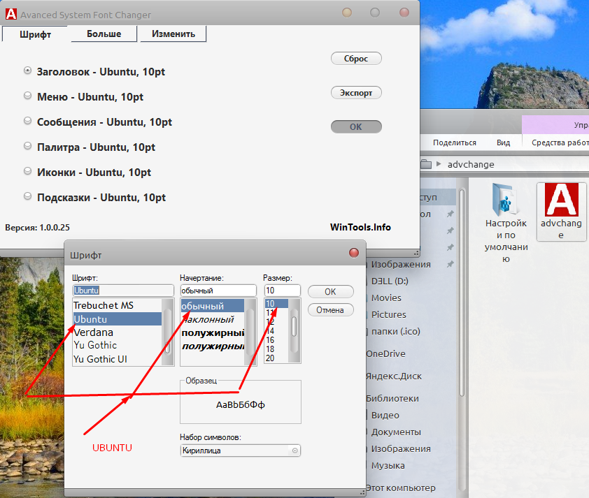Select the Палитра radio button
589x498 pixels.
pyautogui.click(x=27, y=146)
